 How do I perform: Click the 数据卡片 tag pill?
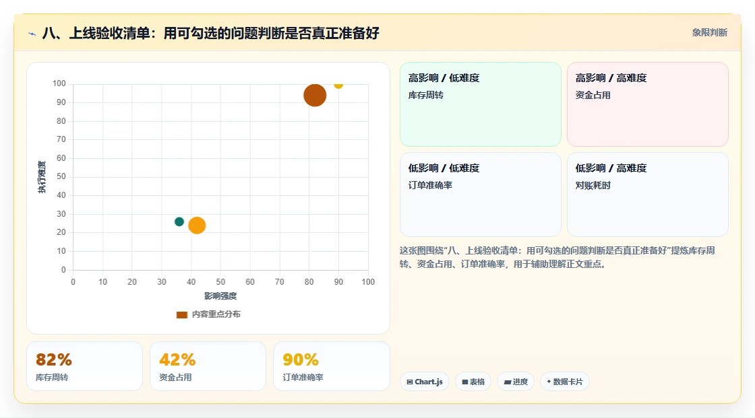(x=565, y=382)
